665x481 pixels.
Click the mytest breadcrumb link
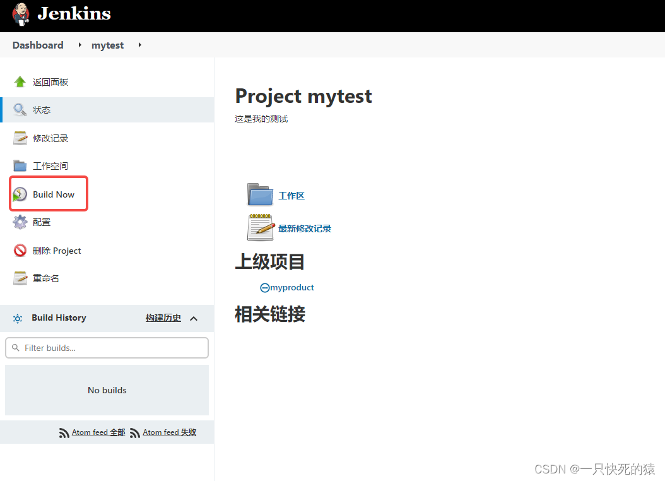108,45
